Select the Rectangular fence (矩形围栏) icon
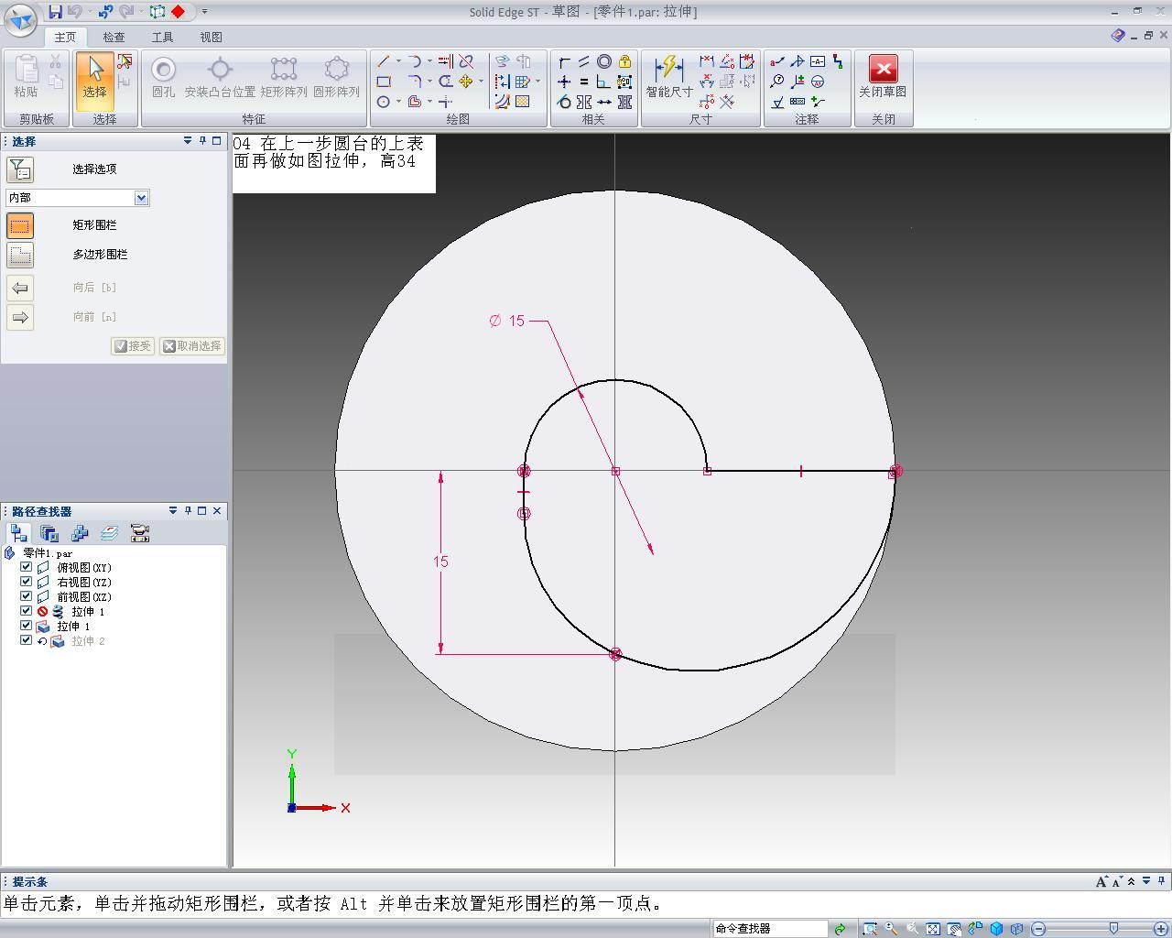The image size is (1172, 938). [20, 225]
